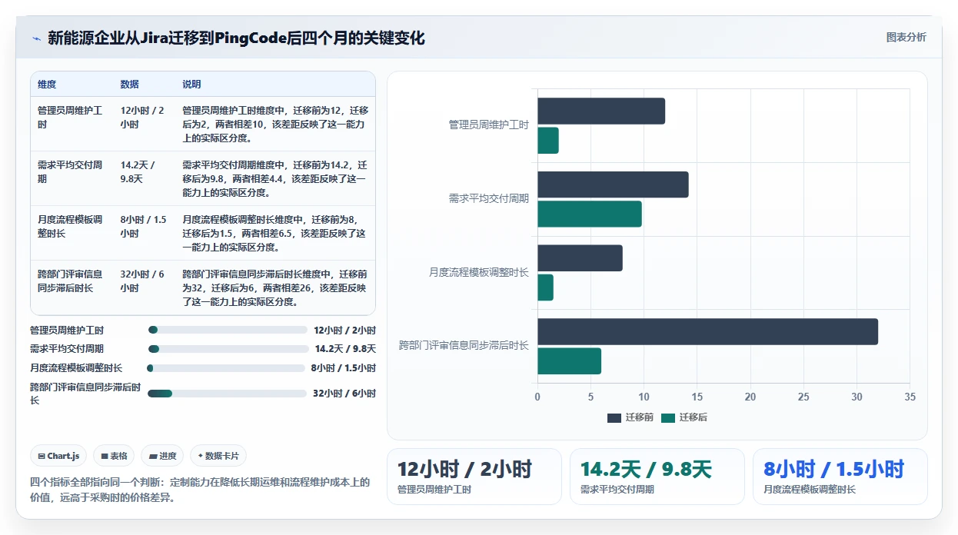Click the 管理员周维护工时 table row name
Viewport: 958px width, 535px height.
[70, 118]
